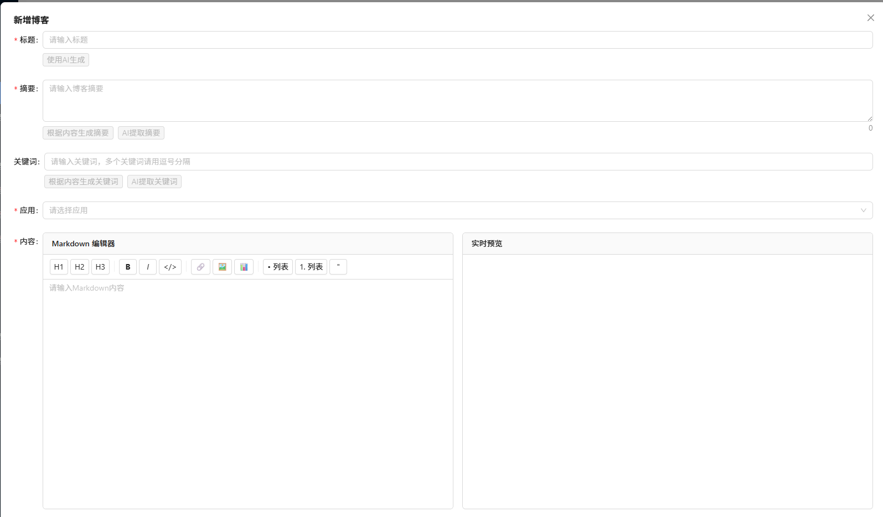Click the 根据内容生成摘要 button
Viewport: 883px width, 517px height.
coord(78,133)
